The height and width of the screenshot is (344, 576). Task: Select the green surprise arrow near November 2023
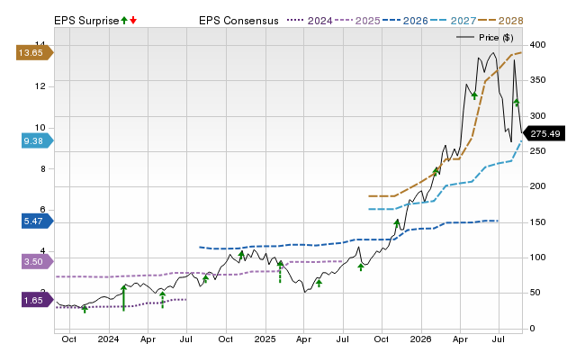click(x=85, y=309)
